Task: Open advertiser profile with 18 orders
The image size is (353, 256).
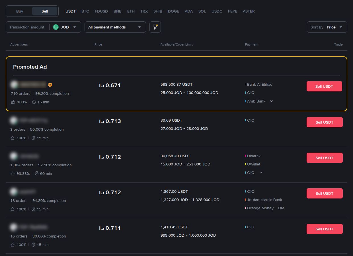Action: [27, 192]
